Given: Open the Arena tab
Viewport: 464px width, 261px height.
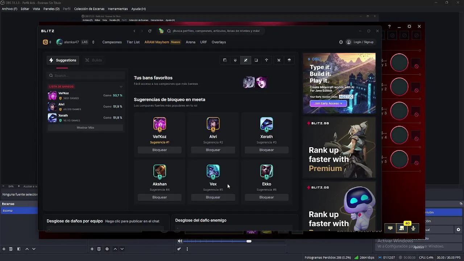Looking at the screenshot, I should point(191,42).
